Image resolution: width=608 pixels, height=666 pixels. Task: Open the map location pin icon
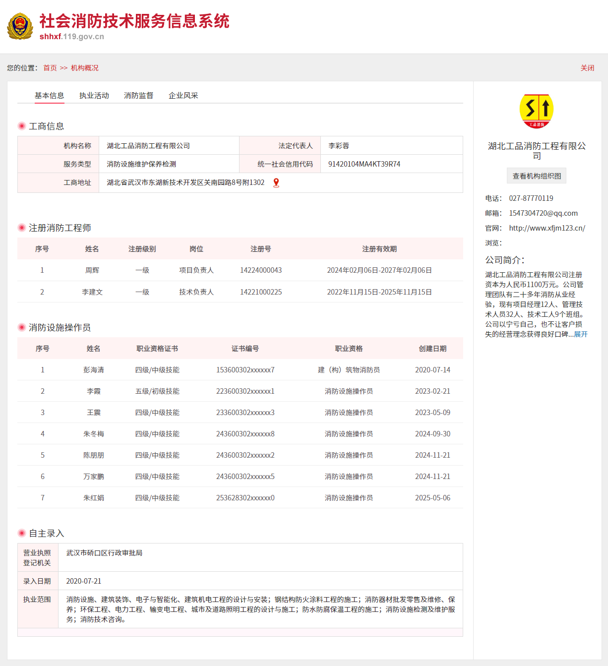coord(276,183)
